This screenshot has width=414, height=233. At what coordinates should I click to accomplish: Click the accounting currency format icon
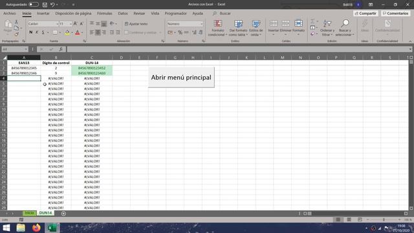170,32
